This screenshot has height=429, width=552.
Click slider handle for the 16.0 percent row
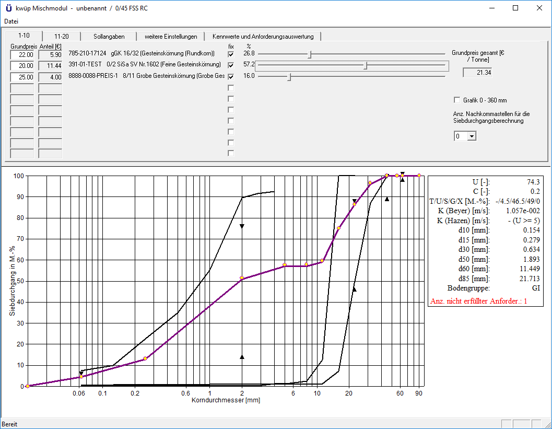click(289, 76)
